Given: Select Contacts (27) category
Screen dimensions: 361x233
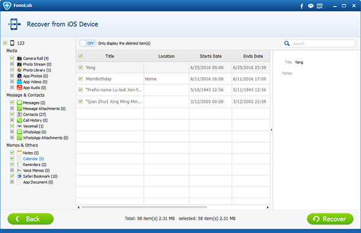Looking at the screenshot, I should coord(34,114).
